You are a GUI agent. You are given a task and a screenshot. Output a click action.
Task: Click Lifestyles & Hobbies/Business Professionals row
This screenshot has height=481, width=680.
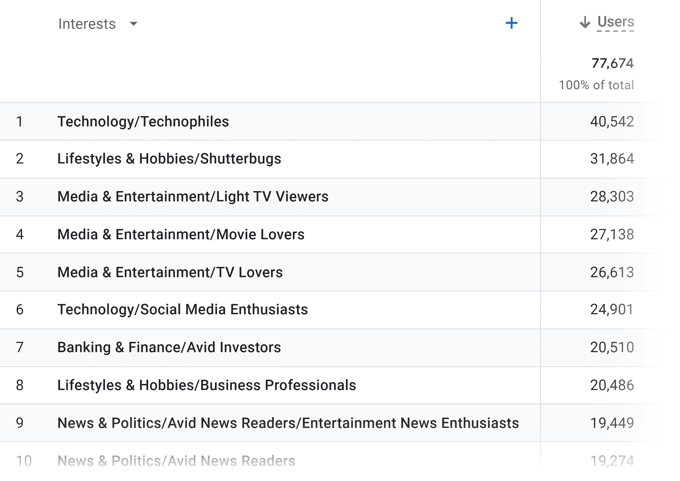[x=206, y=385]
